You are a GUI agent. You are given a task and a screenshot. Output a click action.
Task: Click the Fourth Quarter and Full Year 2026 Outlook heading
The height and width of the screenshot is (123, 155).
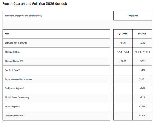[x=35, y=4]
